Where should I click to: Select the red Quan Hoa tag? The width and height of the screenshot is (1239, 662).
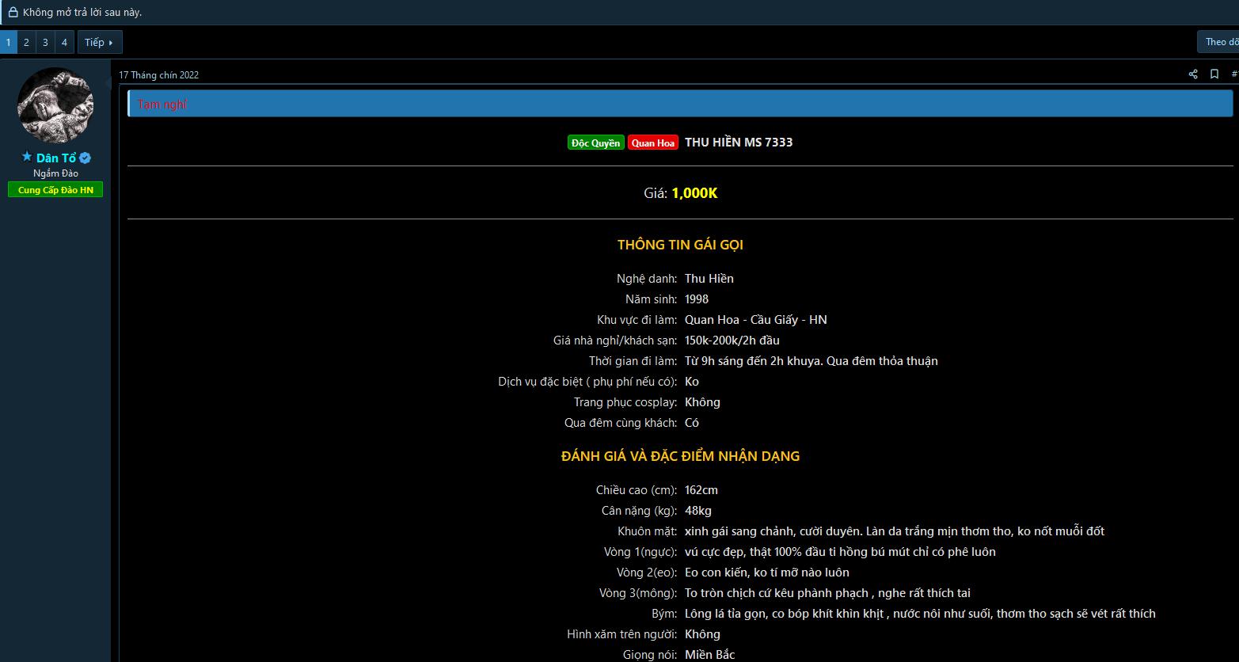click(x=653, y=143)
